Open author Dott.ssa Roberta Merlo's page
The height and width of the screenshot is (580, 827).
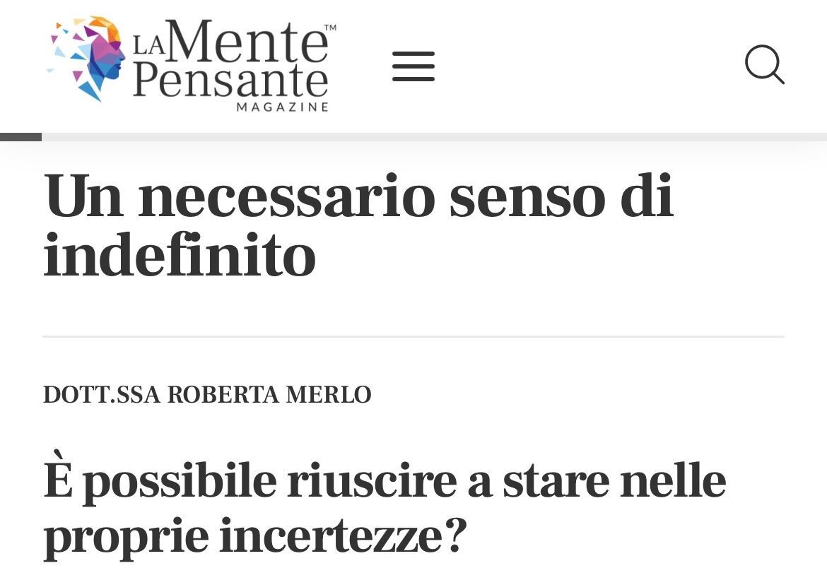point(207,394)
